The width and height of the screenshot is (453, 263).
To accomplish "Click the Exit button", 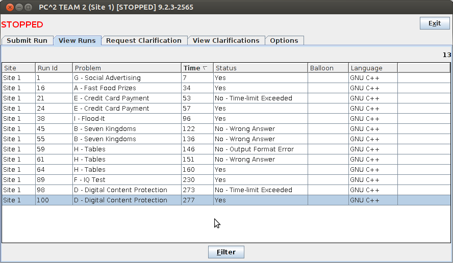I will point(435,23).
